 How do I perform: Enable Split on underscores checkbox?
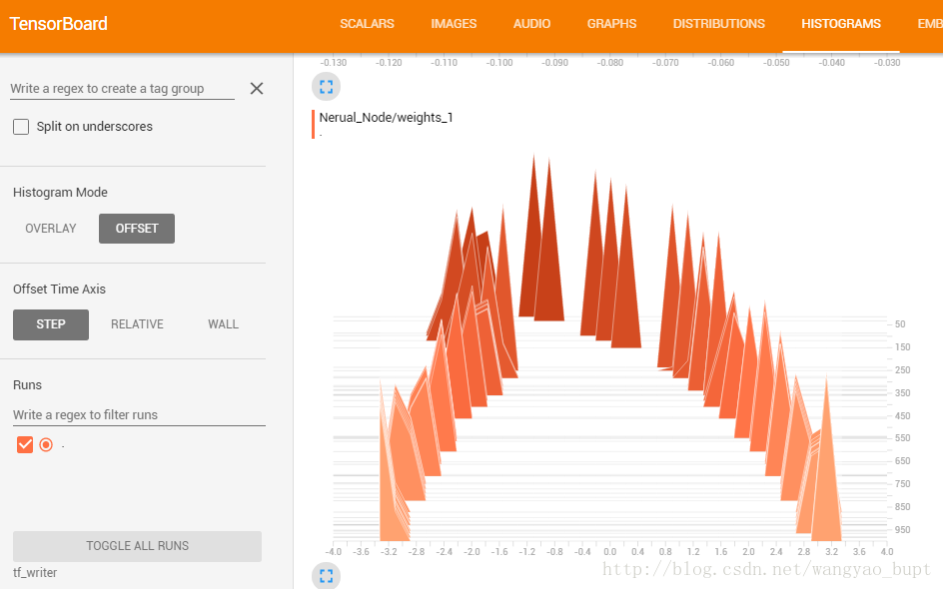pos(21,127)
